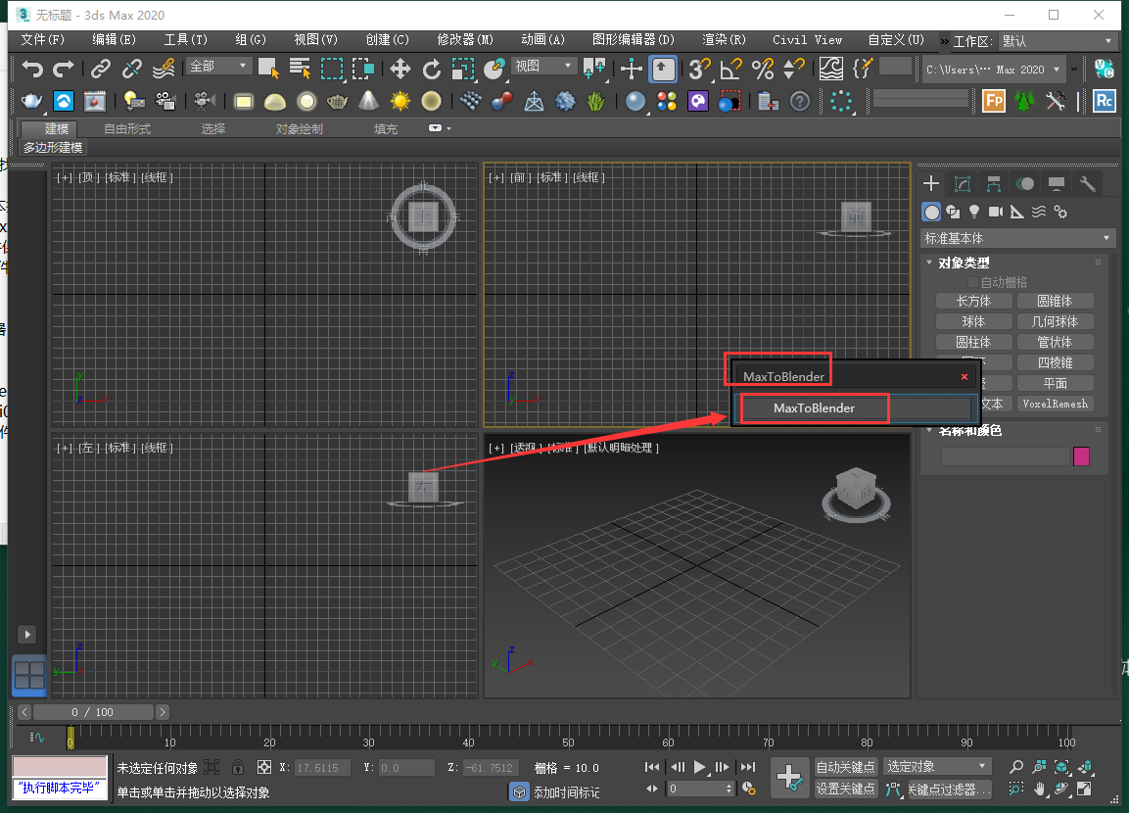The image size is (1129, 813).
Task: Select the Link tool icon
Action: pos(101,70)
